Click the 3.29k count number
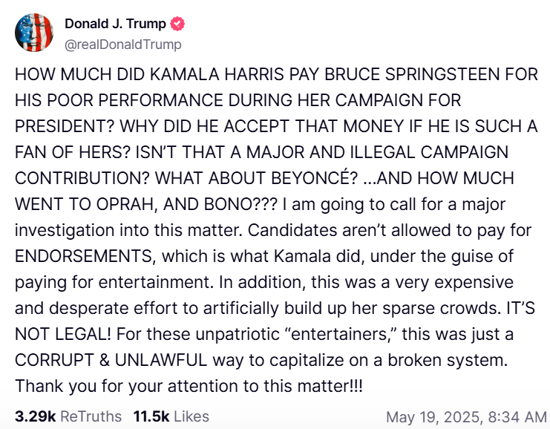This screenshot has height=429, width=550. [x=35, y=416]
